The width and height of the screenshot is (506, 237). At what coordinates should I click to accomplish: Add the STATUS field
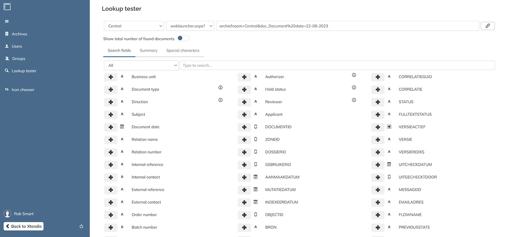click(x=378, y=102)
